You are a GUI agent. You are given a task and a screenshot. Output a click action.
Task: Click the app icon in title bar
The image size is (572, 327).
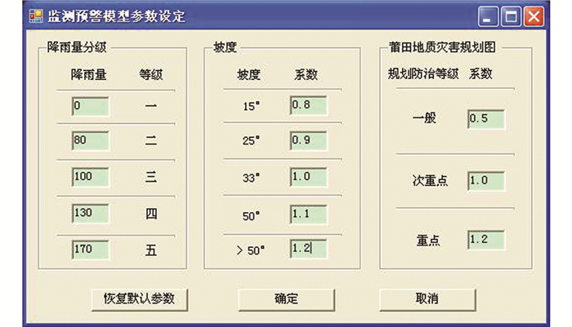tap(36, 16)
